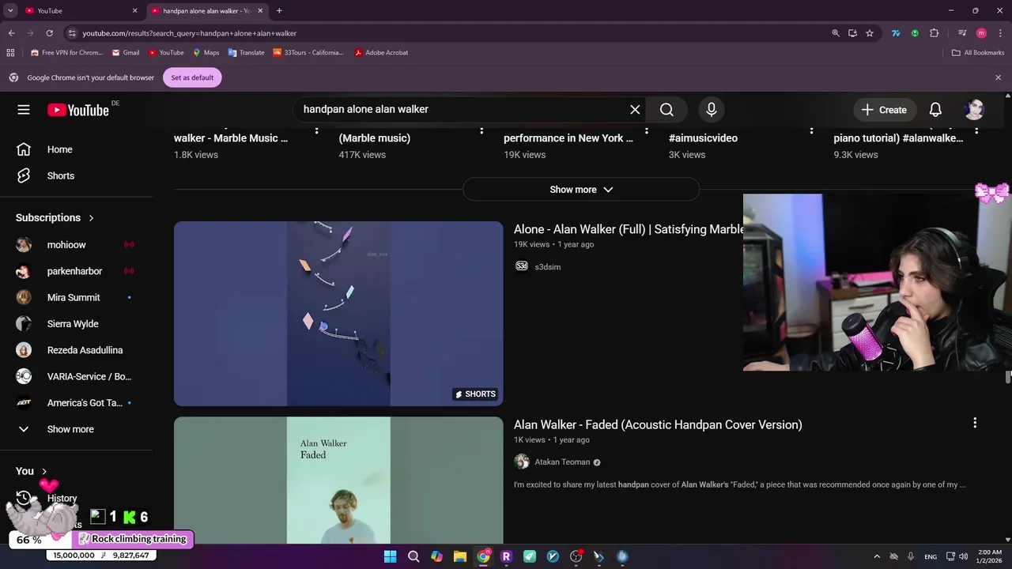Screen dimensions: 1012x569
Task: Expand Show more shorts results
Action: click(581, 190)
